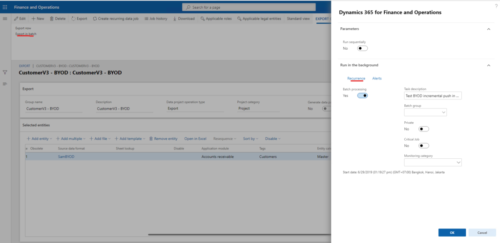500x243 pixels.
Task: Click the Group name field
Action: click(x=54, y=109)
